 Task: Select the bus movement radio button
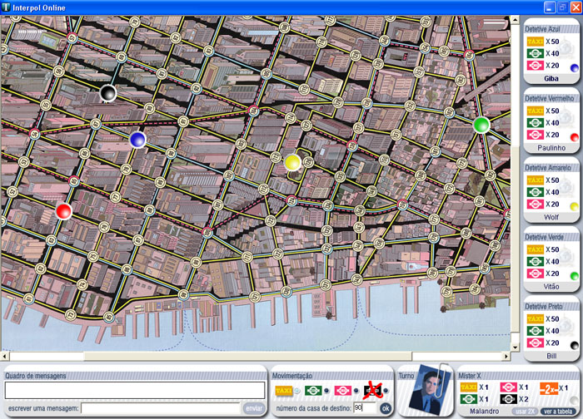[326, 392]
